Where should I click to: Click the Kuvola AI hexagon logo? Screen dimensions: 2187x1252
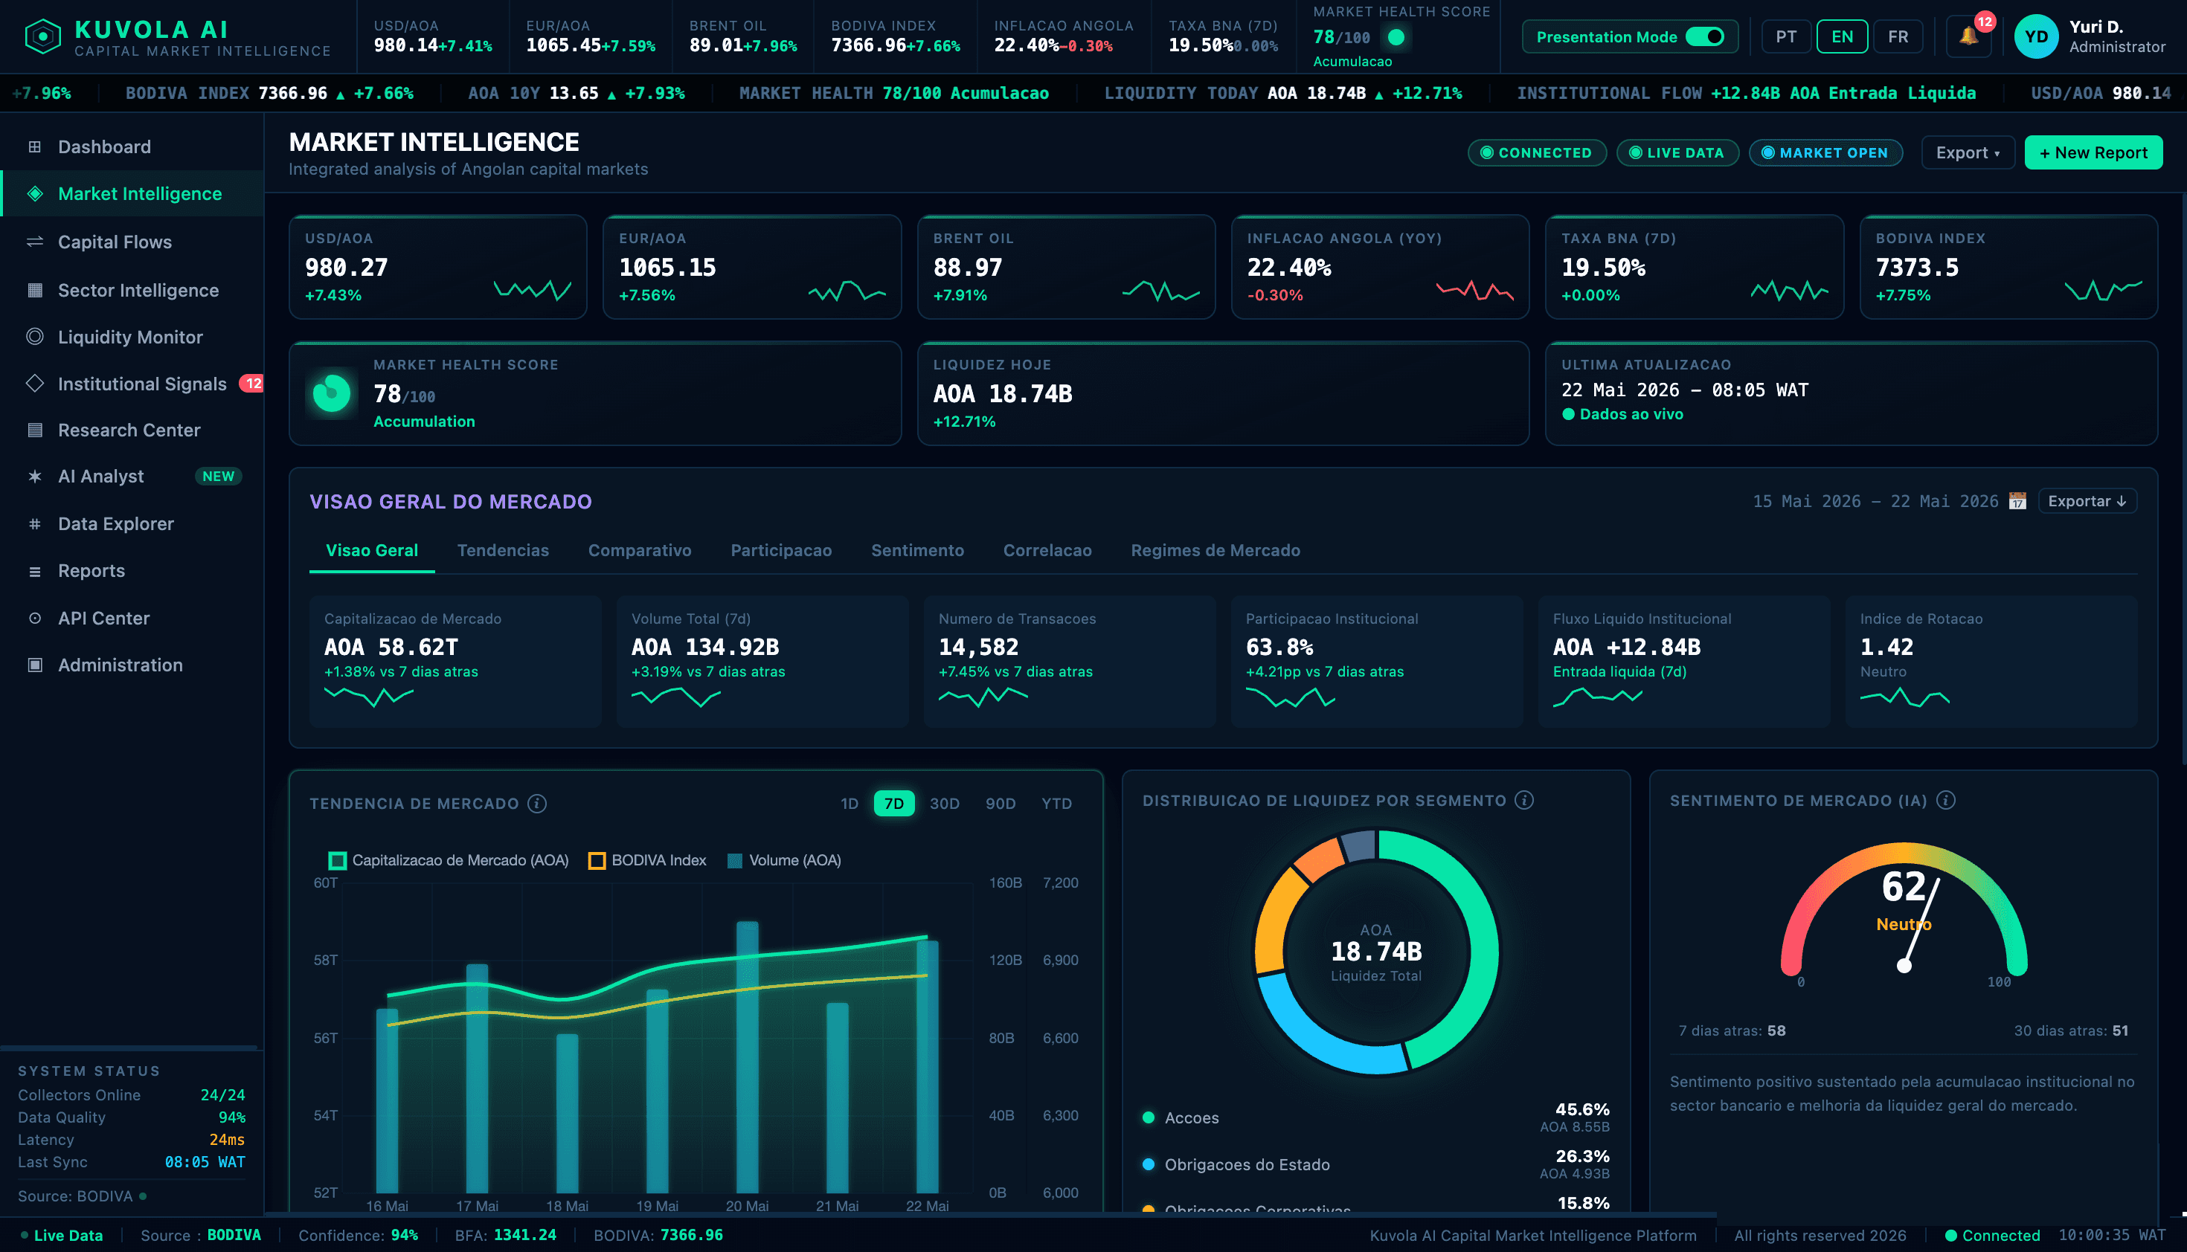point(43,37)
